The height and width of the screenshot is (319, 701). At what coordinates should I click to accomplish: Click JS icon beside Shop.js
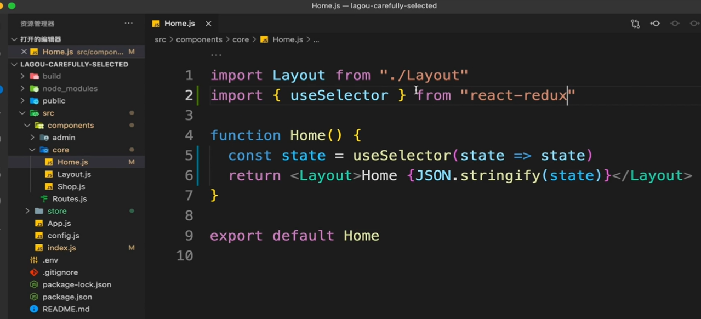point(49,186)
